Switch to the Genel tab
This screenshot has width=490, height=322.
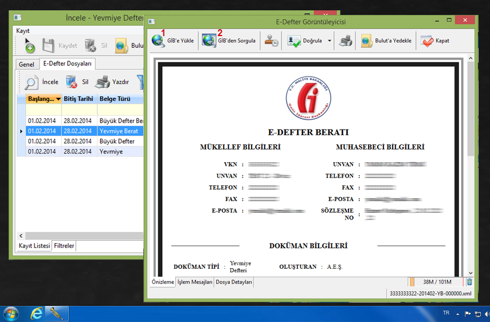(x=26, y=64)
